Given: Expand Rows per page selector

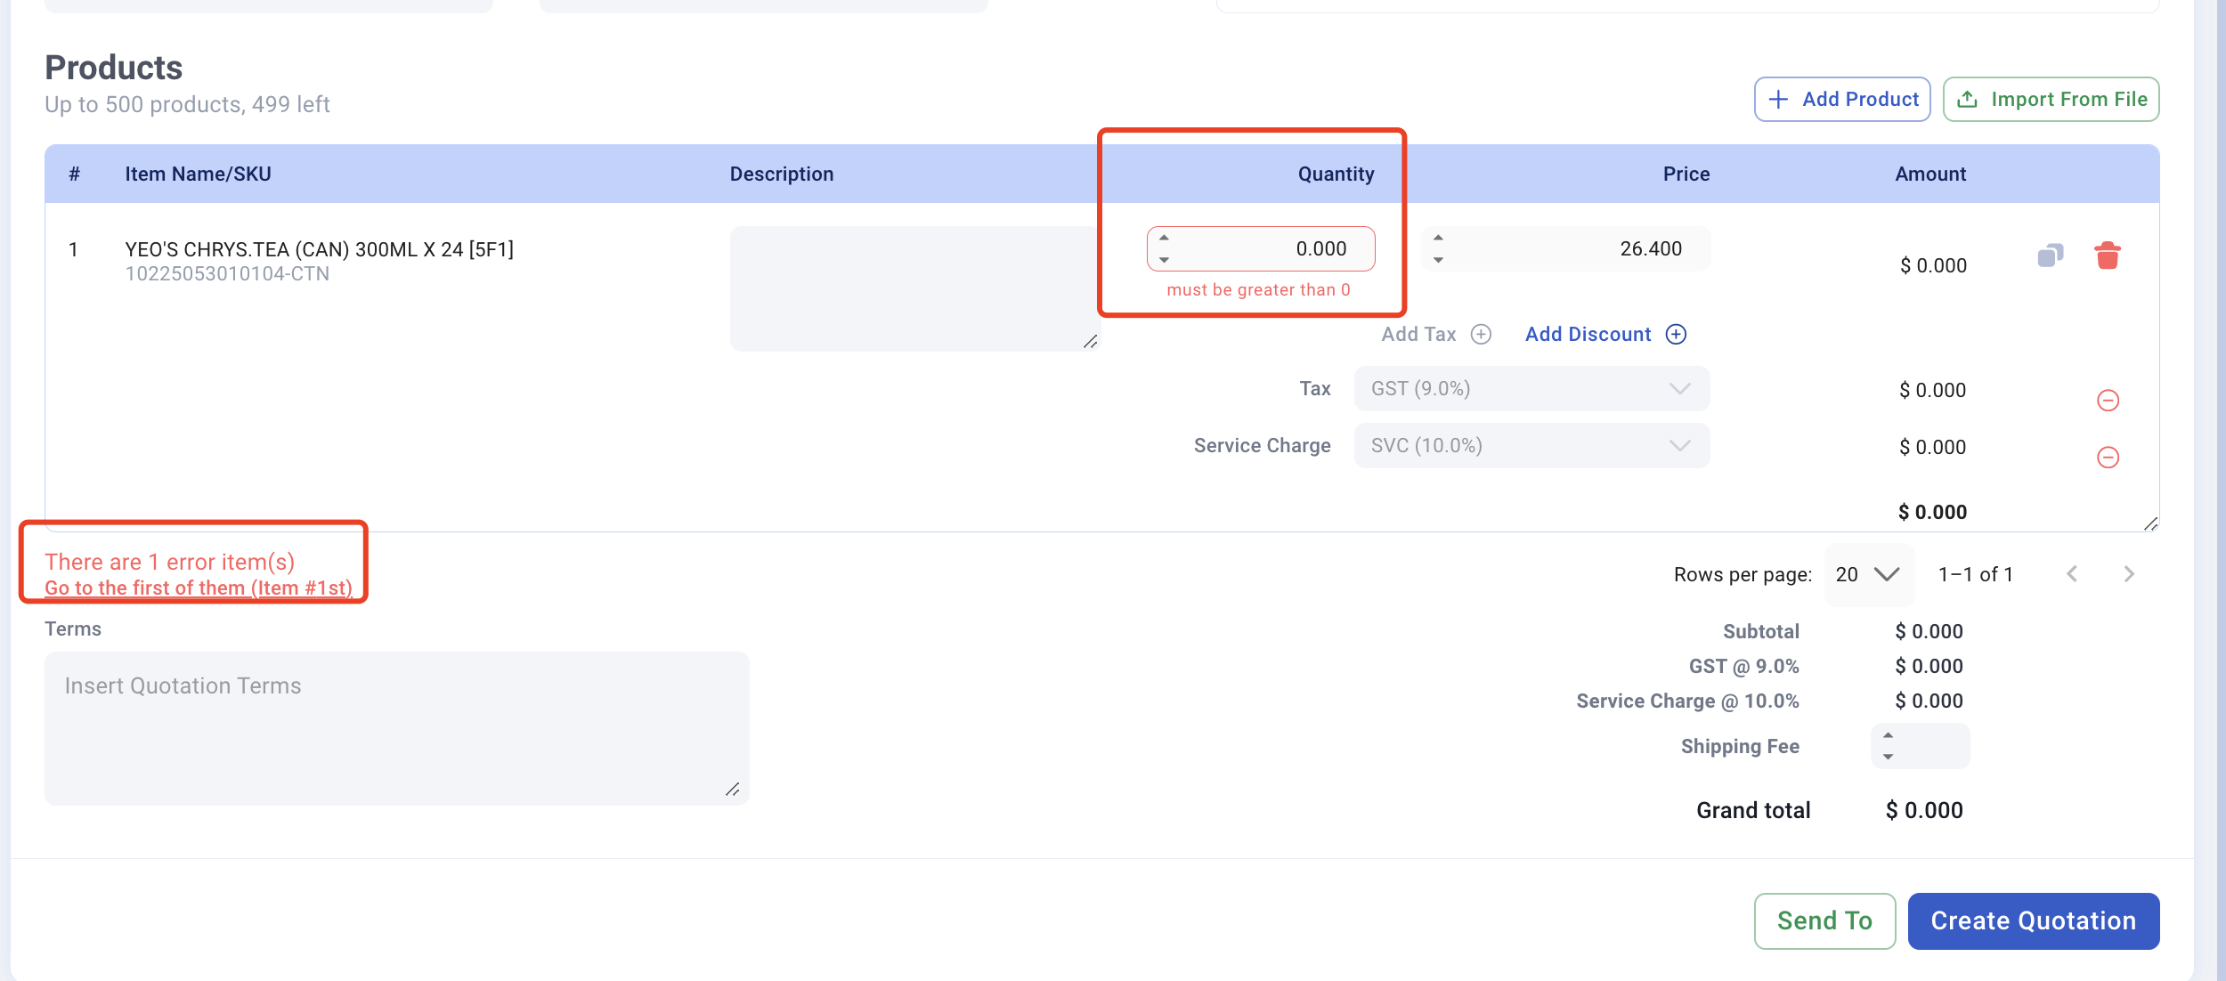Looking at the screenshot, I should coord(1868,575).
